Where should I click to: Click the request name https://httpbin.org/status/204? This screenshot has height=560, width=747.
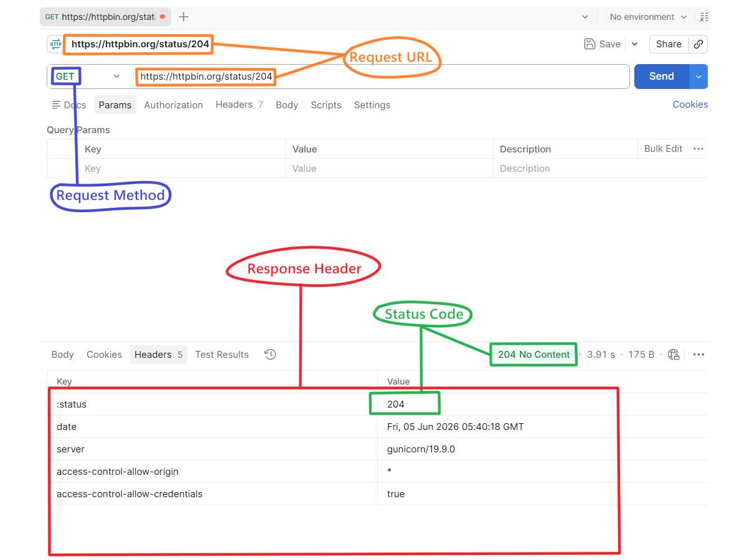(x=140, y=44)
